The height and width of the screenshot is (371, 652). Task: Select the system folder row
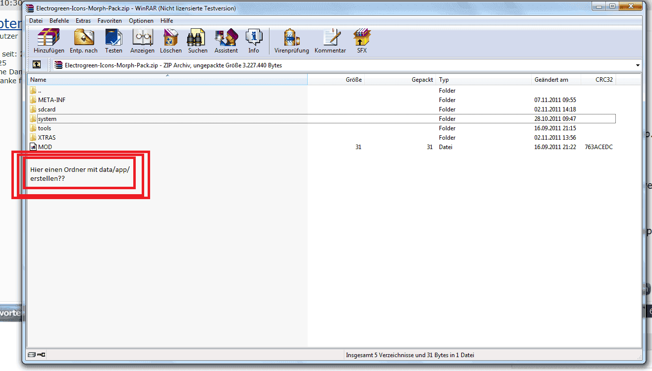click(x=322, y=118)
